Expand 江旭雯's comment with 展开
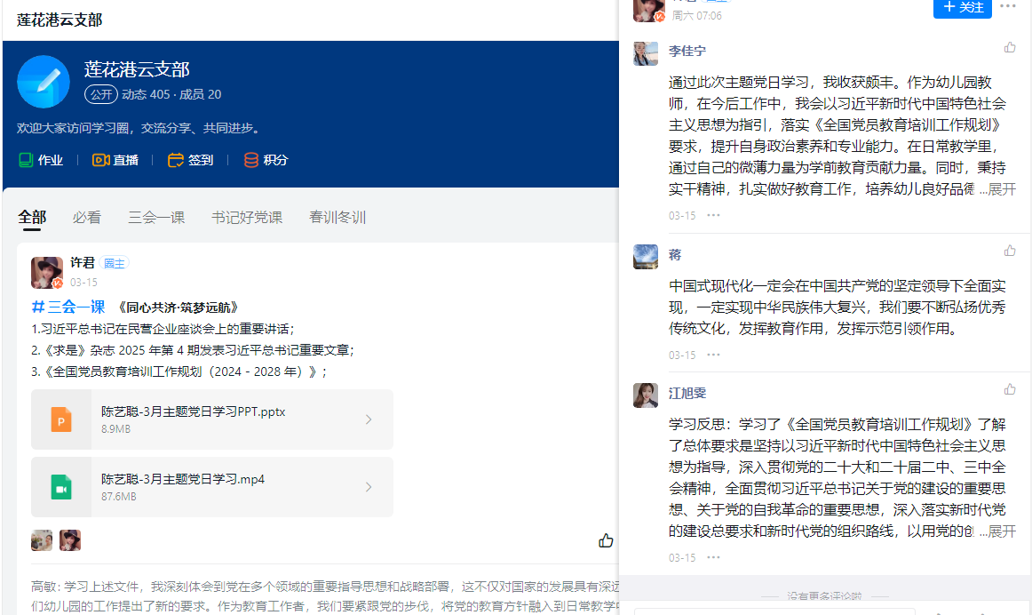 [x=1002, y=531]
